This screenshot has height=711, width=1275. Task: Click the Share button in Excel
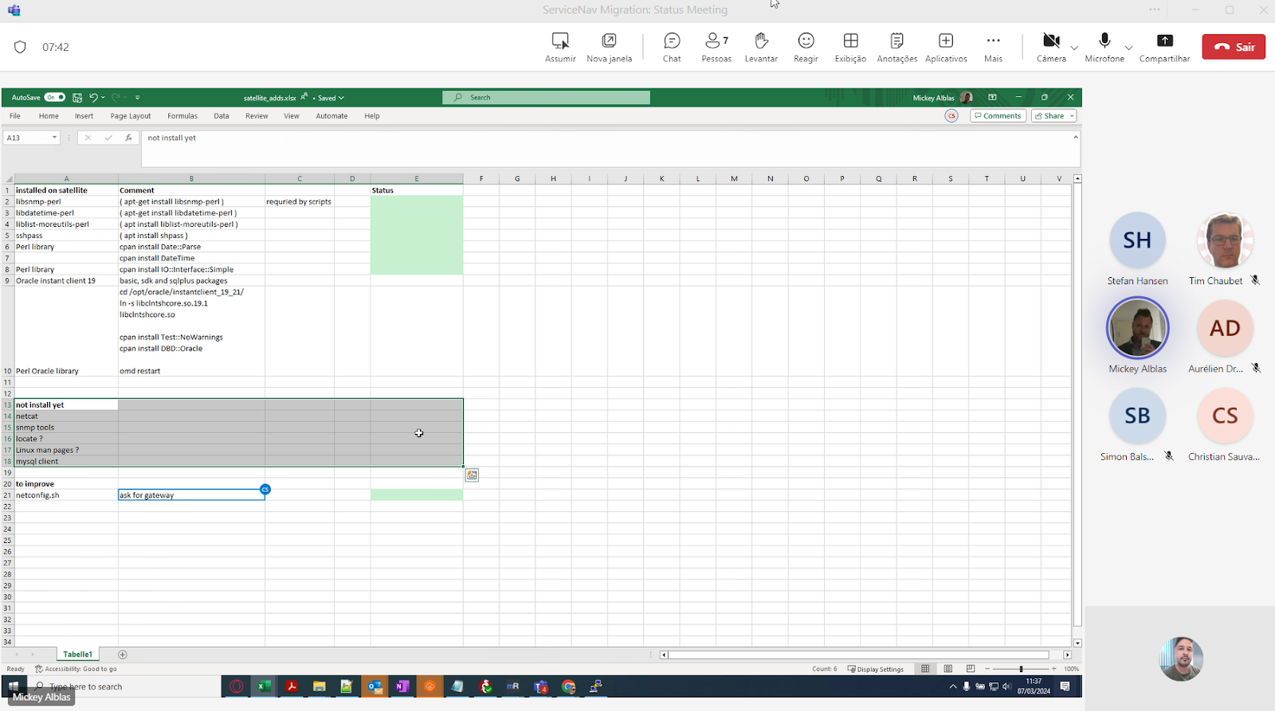tap(1049, 115)
